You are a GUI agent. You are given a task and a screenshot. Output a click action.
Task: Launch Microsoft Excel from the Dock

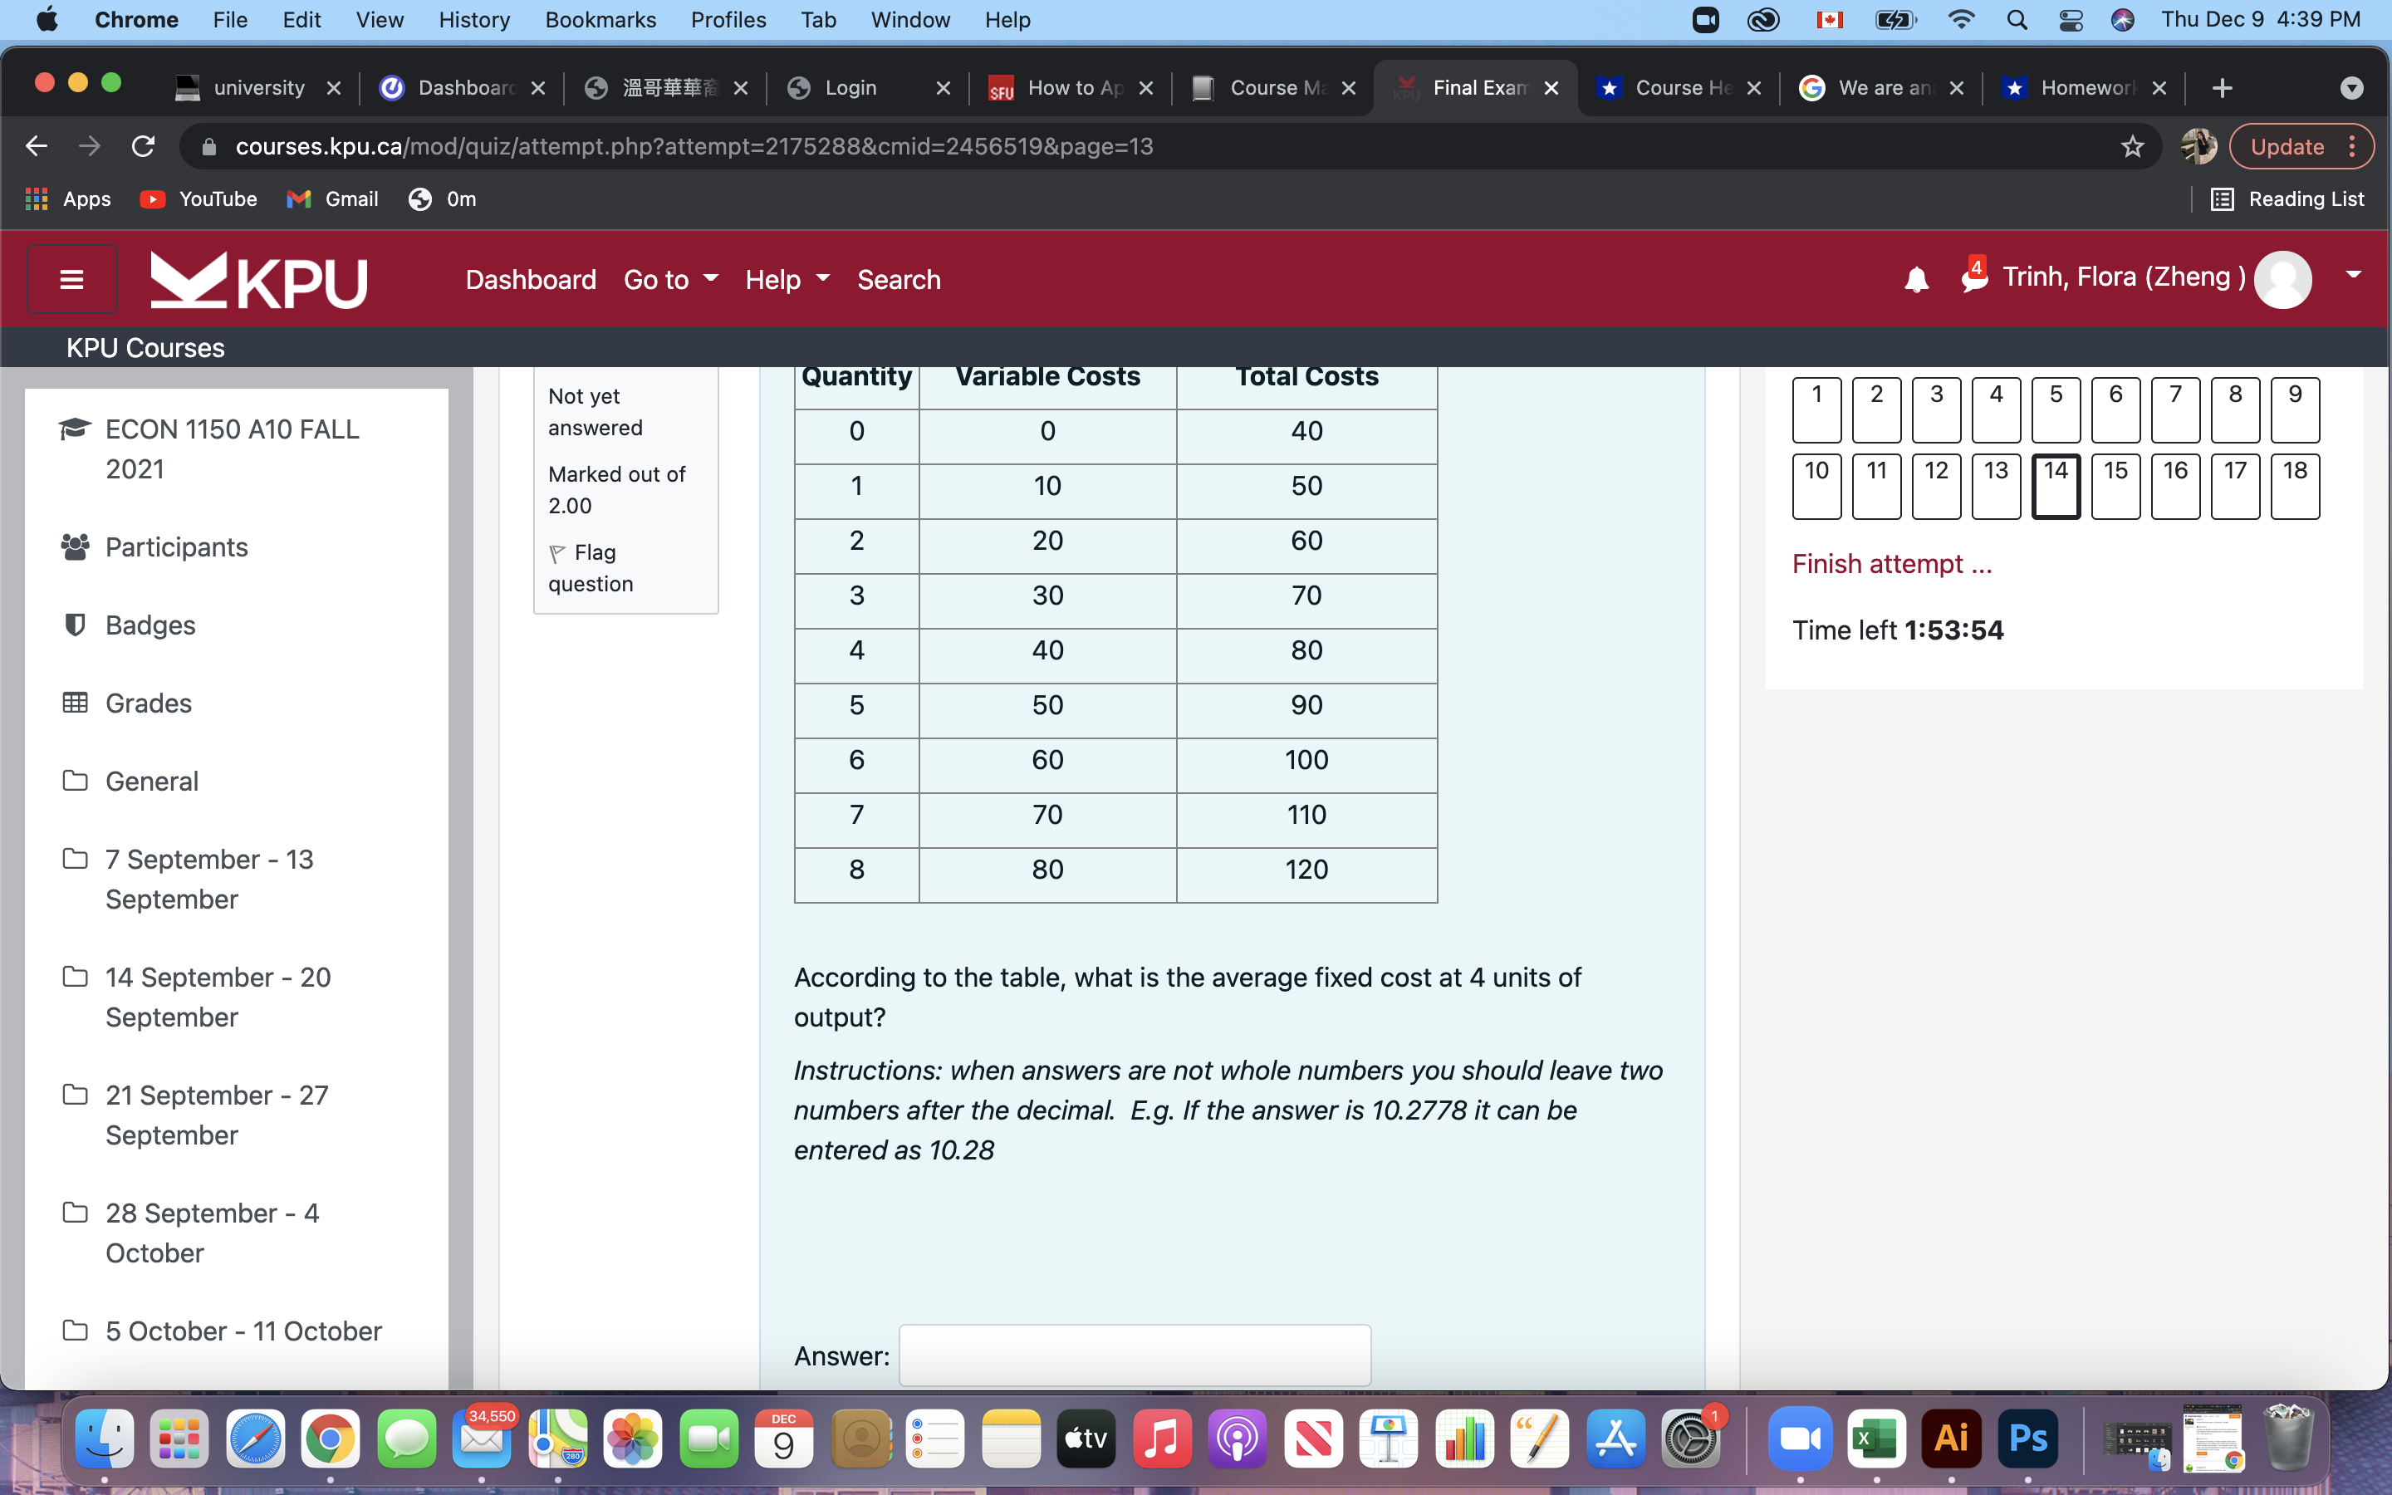click(x=1877, y=1439)
